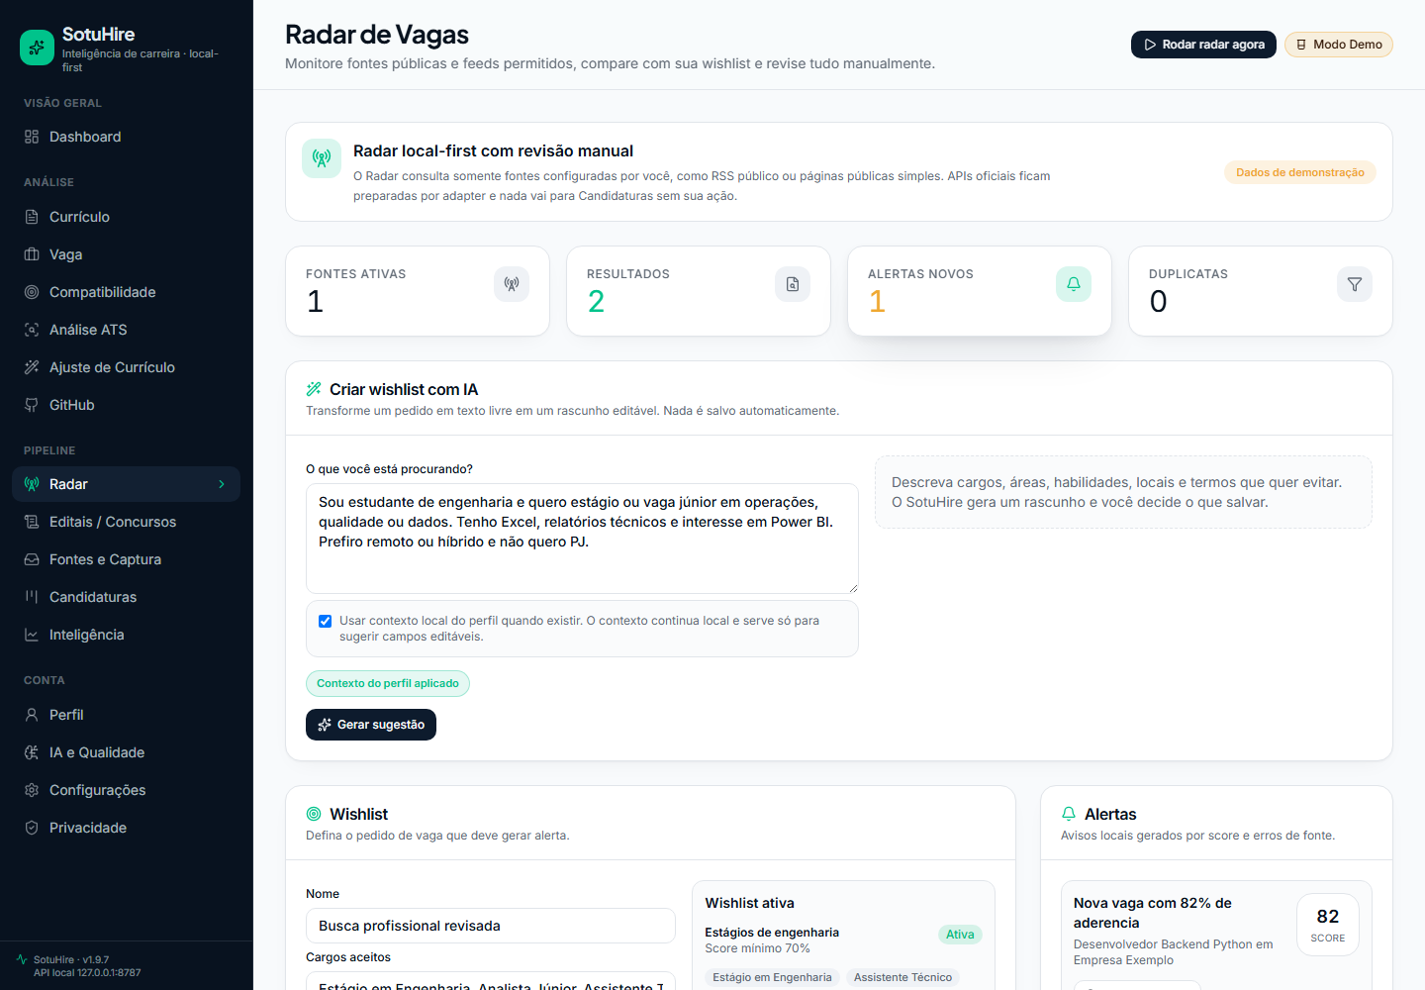
Task: Click the Contexto do perfil aplicado badge
Action: point(388,683)
